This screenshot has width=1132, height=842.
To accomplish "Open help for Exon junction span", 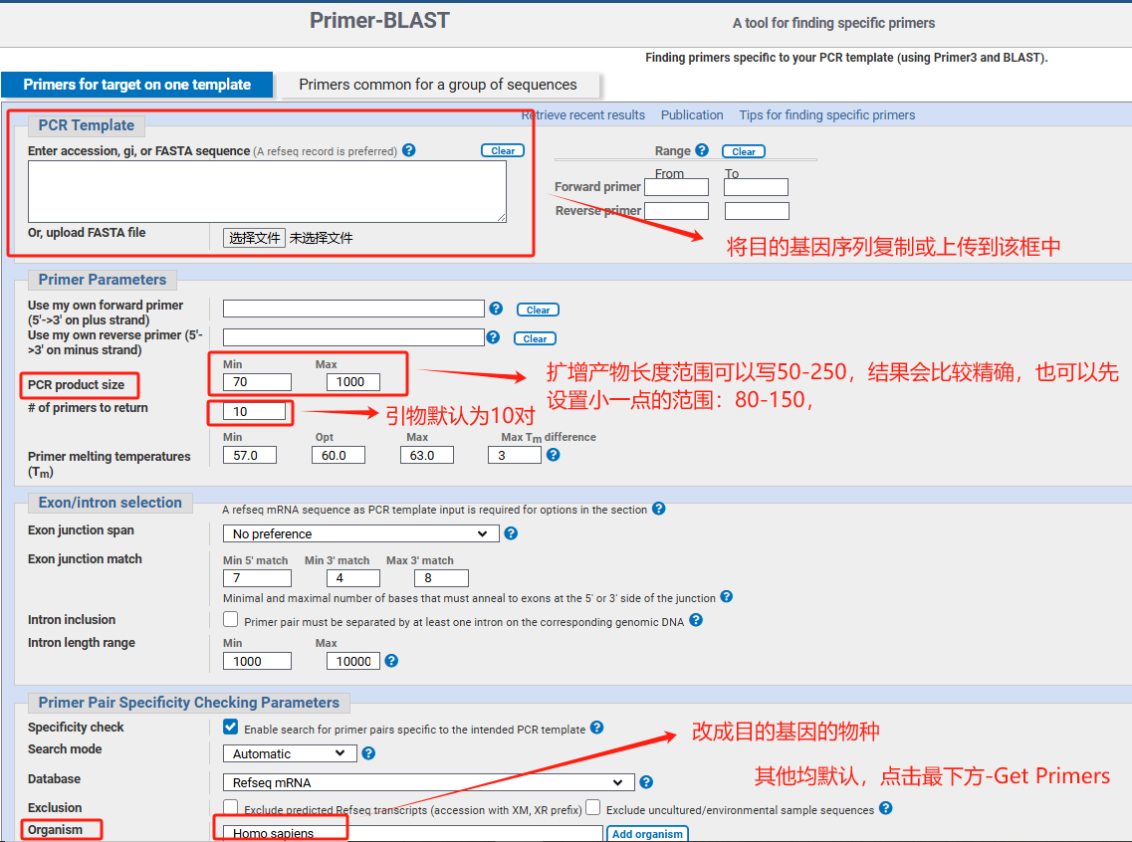I will [511, 533].
